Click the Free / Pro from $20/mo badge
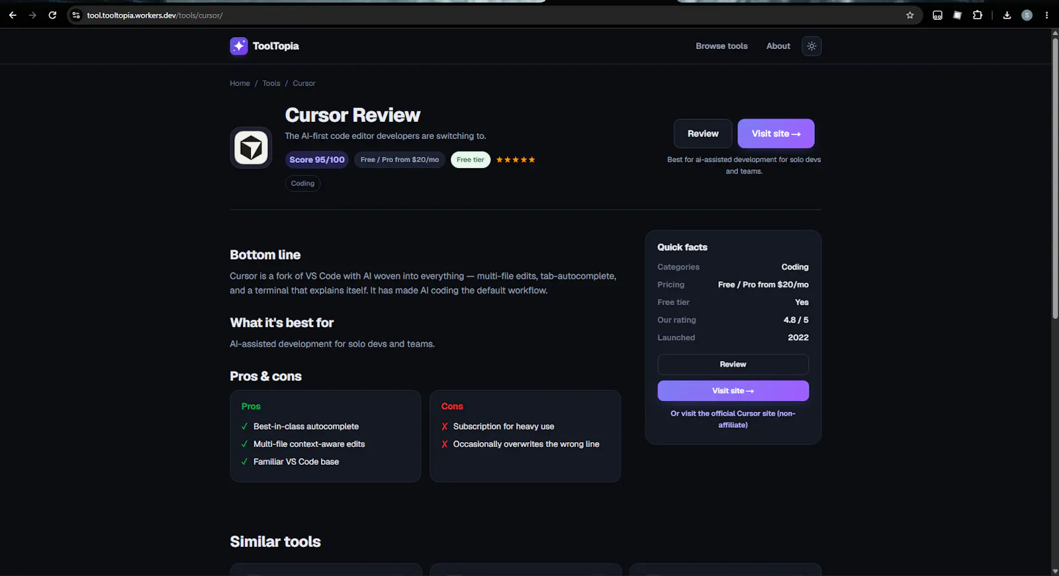 [400, 160]
